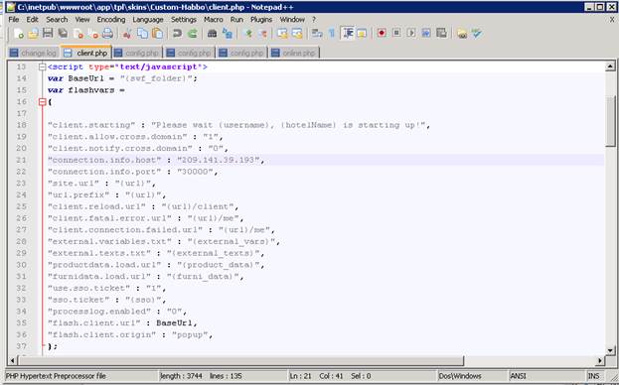Image resolution: width=619 pixels, height=385 pixels.
Task: Toggle synchronized horizontal scrolling icon
Action: coord(297,34)
